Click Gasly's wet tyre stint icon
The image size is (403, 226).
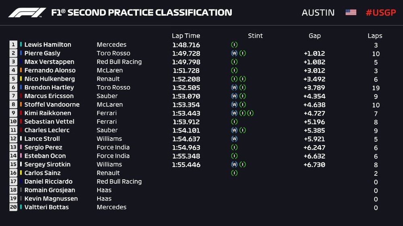click(x=234, y=53)
